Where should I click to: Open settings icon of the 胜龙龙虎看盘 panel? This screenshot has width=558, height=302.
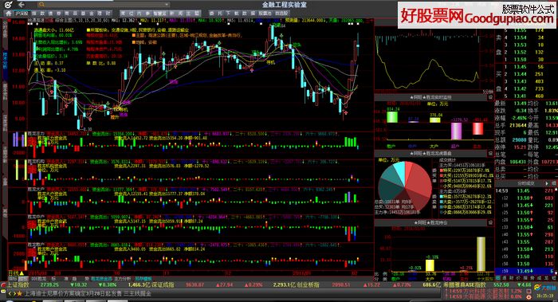490,153
